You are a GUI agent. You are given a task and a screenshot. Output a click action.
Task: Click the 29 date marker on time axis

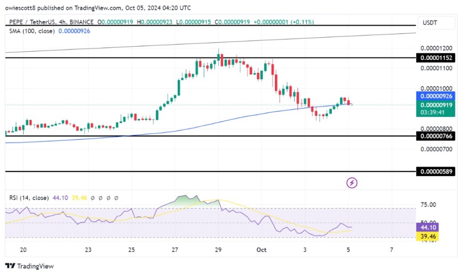[218, 250]
